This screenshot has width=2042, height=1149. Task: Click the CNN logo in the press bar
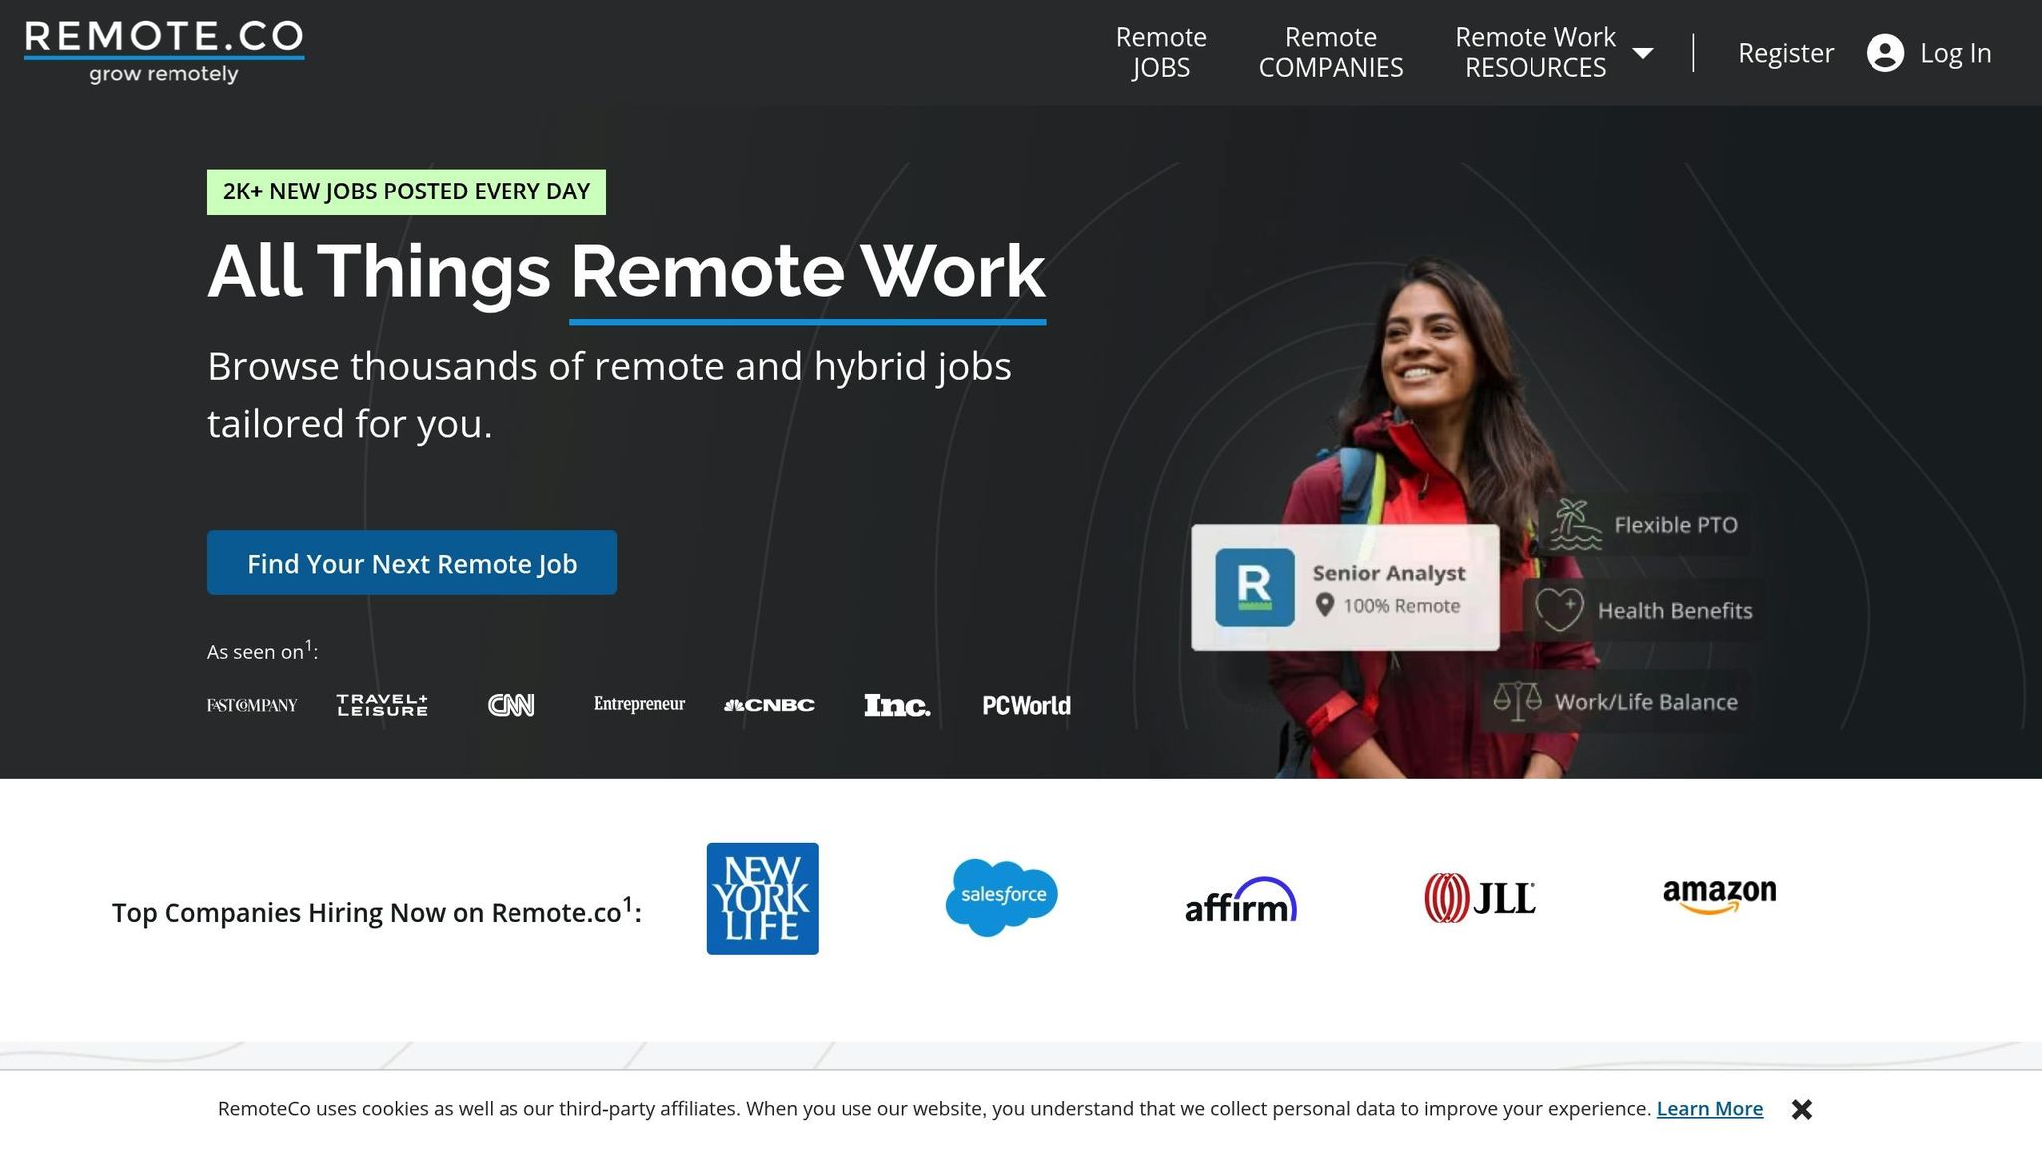511,704
